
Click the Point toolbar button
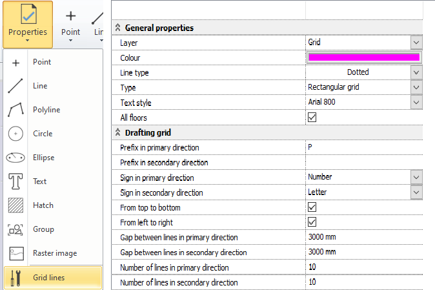coord(70,23)
